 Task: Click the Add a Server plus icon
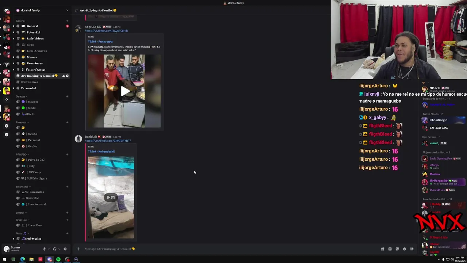6,126
